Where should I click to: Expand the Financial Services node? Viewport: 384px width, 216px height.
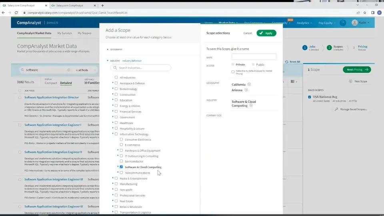coord(113,111)
